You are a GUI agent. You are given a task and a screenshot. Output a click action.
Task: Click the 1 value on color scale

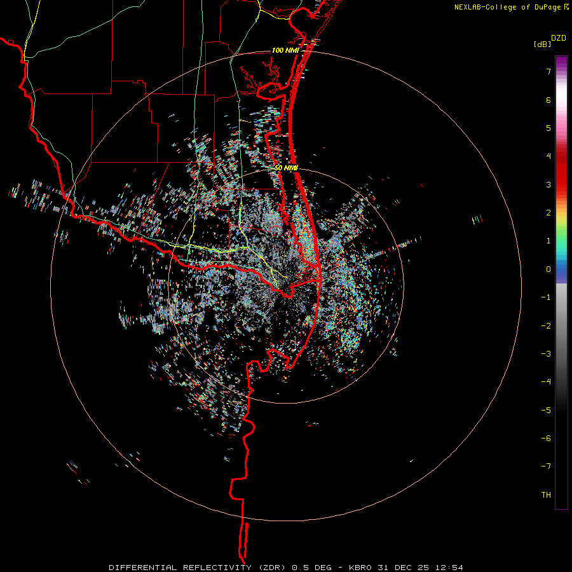pos(548,241)
